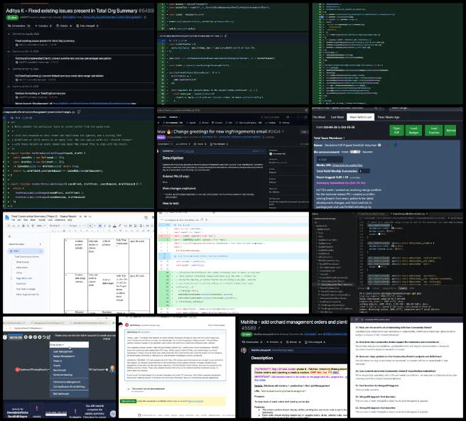Viewport: 466px width, 421px height.
Task: Choose Send Emails menu entry
Action: pos(60,370)
